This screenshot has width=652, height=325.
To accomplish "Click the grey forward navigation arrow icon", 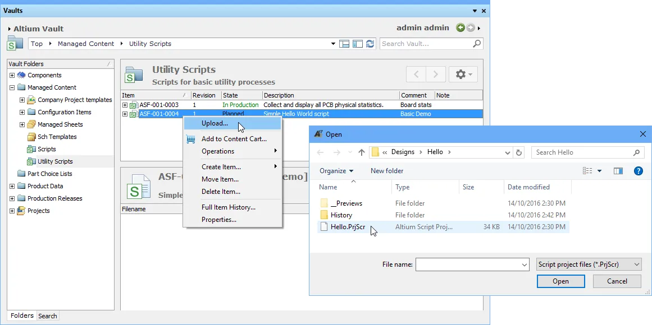I will pos(470,28).
